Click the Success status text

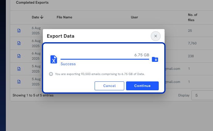tap(68, 64)
